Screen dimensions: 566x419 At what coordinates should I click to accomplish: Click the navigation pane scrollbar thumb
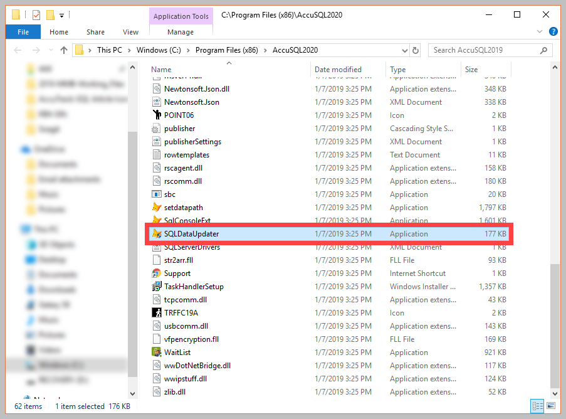pos(132,254)
